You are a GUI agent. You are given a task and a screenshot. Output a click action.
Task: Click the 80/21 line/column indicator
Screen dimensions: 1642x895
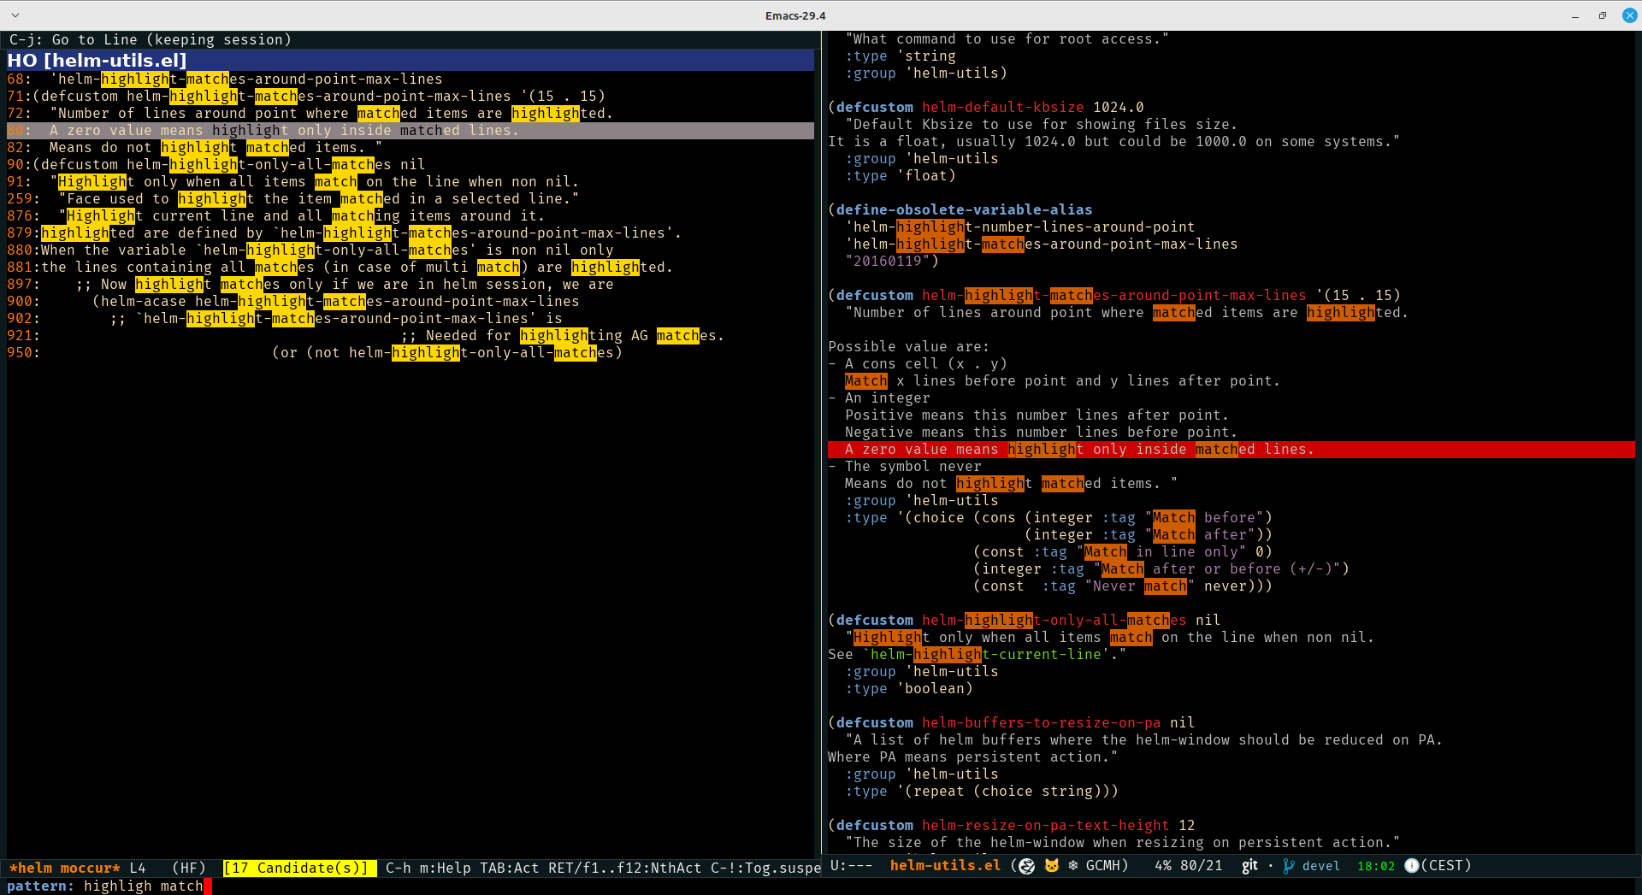(1202, 866)
